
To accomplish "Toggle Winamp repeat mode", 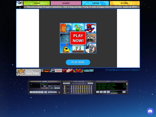I will [x=55, y=92].
